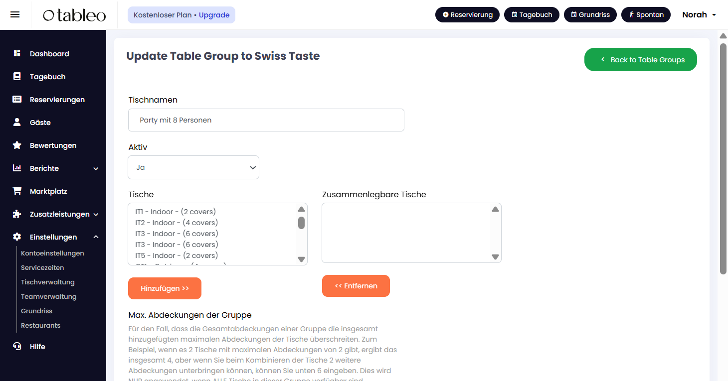The height and width of the screenshot is (381, 728).
Task: Click the Bewertungen star icon
Action: click(17, 145)
